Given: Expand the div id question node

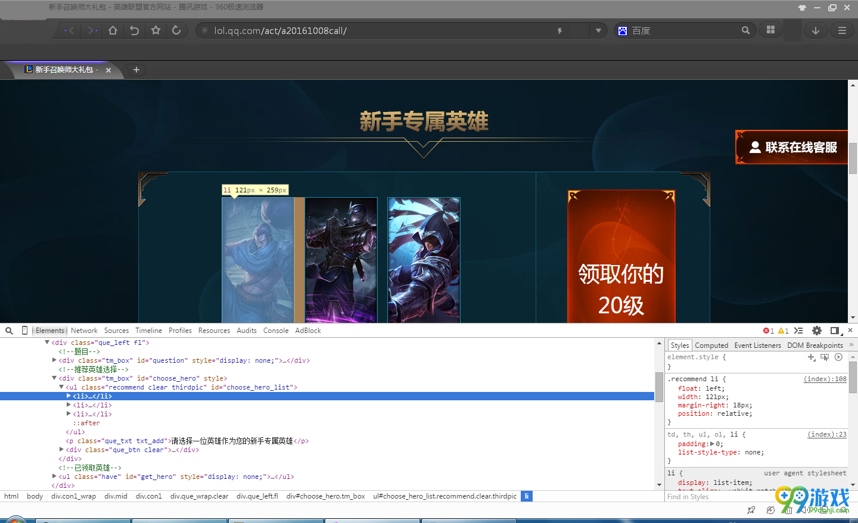Looking at the screenshot, I should [54, 360].
